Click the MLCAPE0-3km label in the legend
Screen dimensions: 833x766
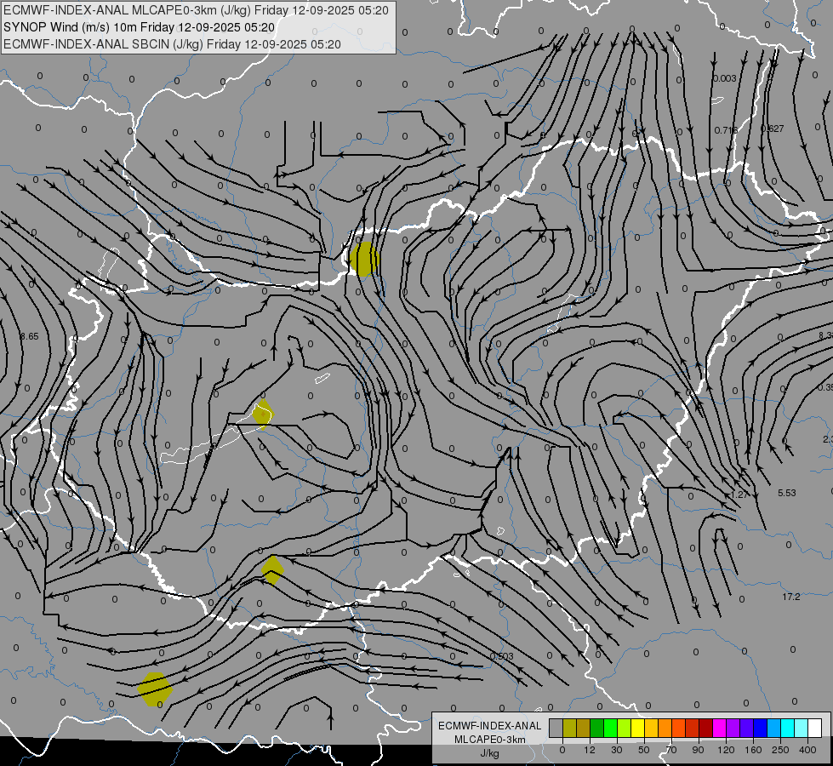490,740
